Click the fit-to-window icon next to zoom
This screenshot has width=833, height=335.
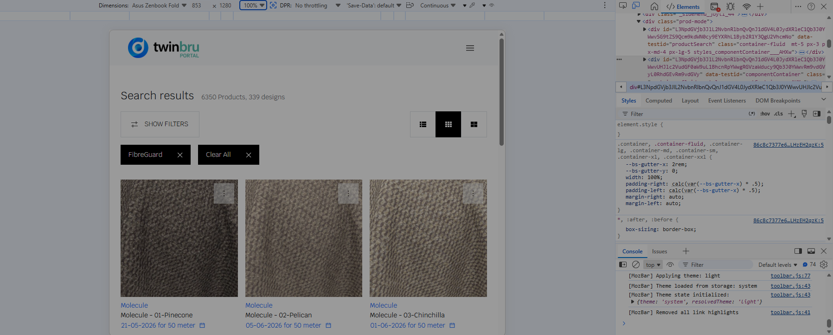pyautogui.click(x=273, y=6)
